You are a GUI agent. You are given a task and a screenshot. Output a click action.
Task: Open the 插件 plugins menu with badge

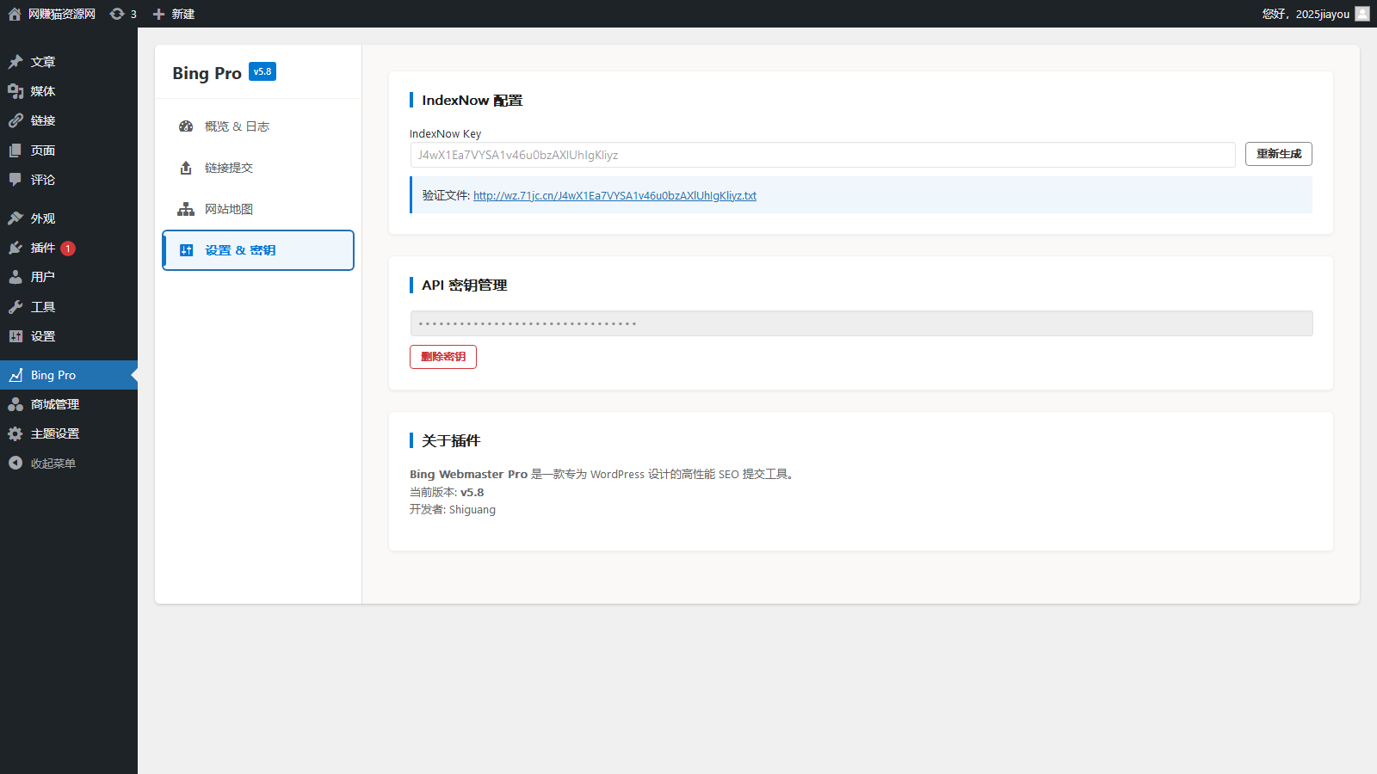[x=43, y=248]
